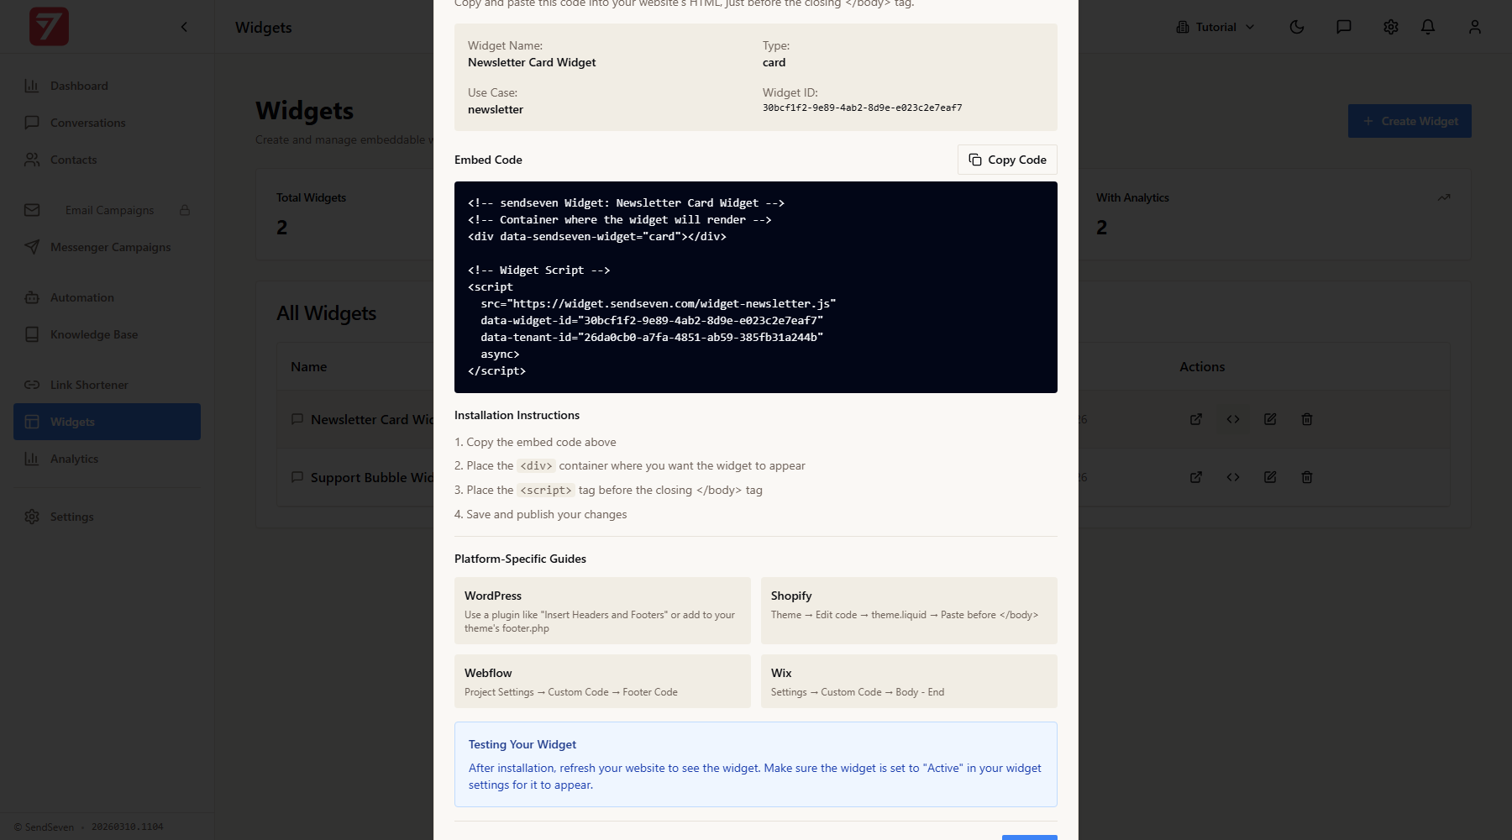Image resolution: width=1512 pixels, height=840 pixels.
Task: Open the WordPress platform guide card
Action: click(x=602, y=611)
